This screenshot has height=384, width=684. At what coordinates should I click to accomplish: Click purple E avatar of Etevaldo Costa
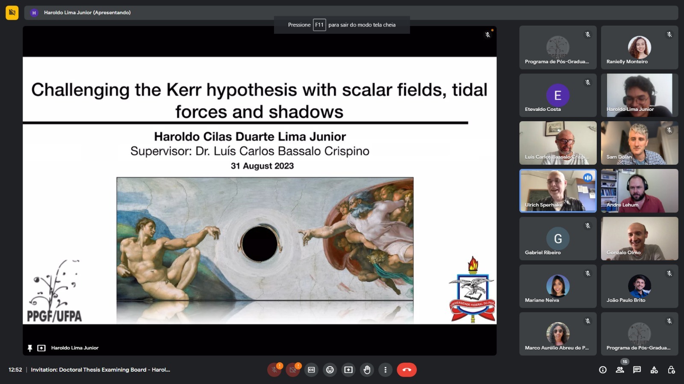pyautogui.click(x=558, y=95)
